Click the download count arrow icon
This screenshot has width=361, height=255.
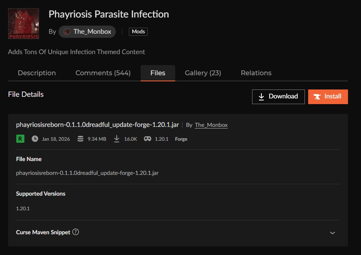pyautogui.click(x=117, y=139)
